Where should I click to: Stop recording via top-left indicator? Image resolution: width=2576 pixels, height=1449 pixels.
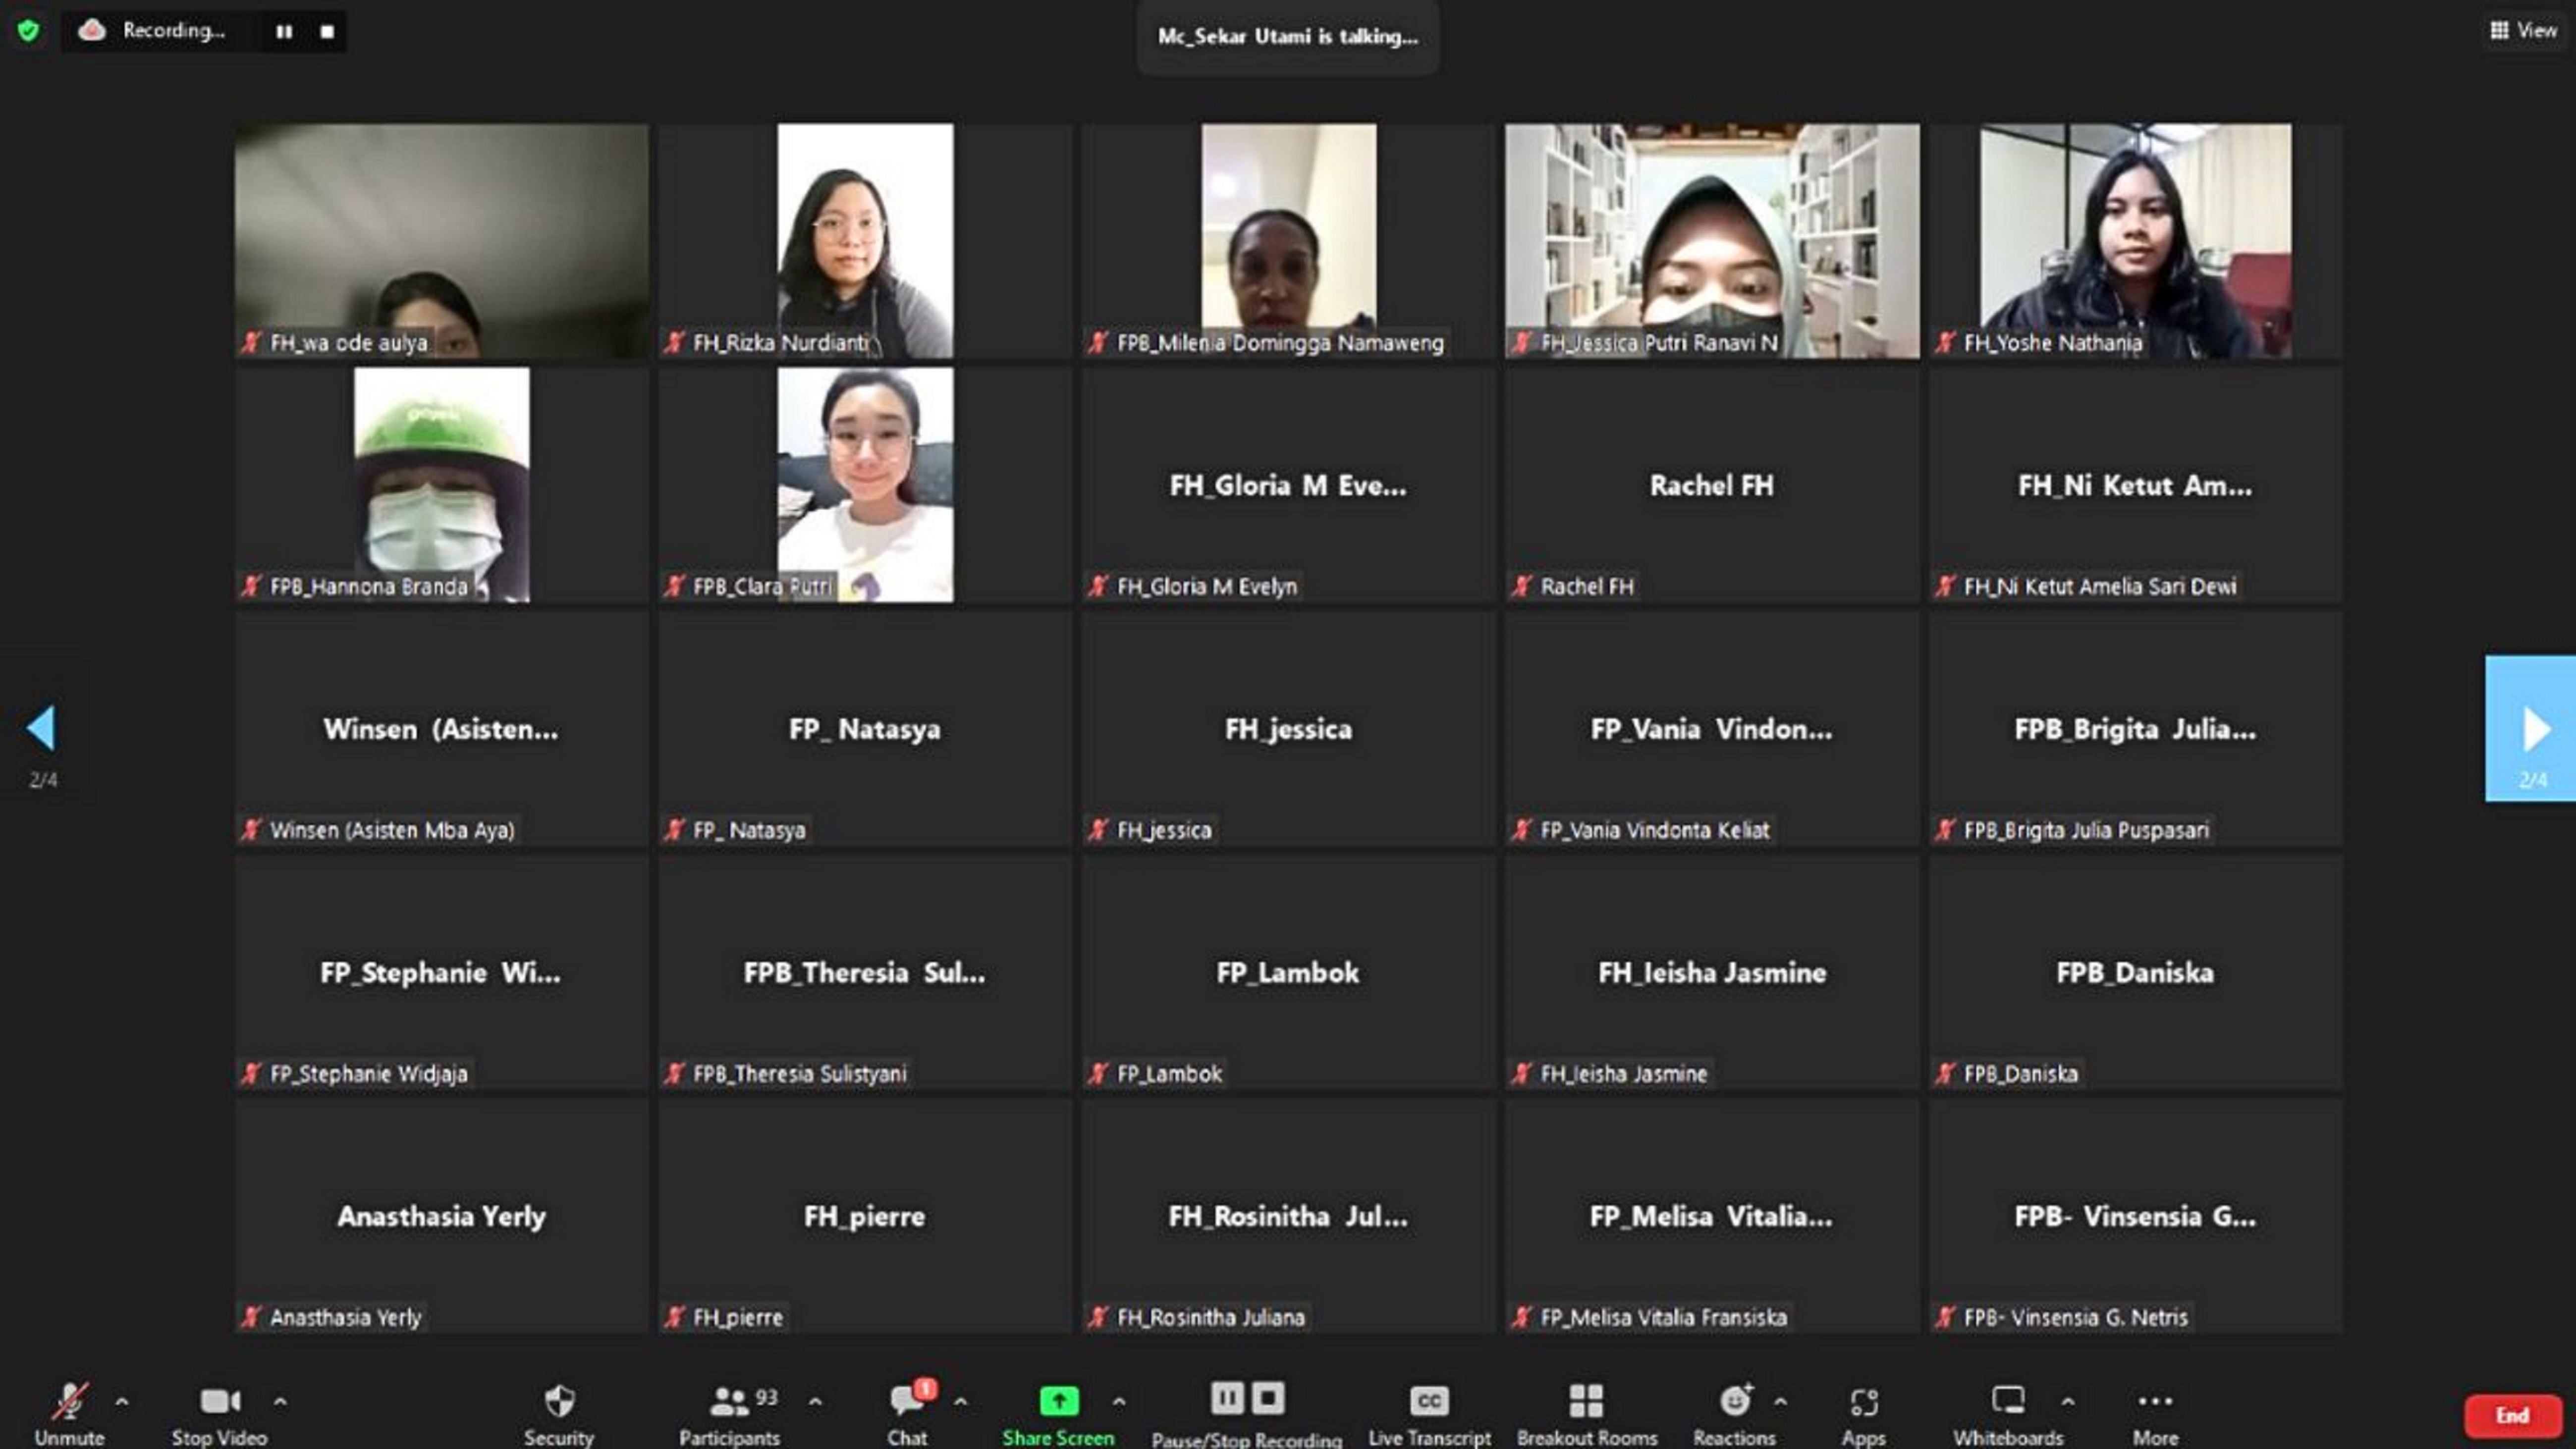pos(327,32)
